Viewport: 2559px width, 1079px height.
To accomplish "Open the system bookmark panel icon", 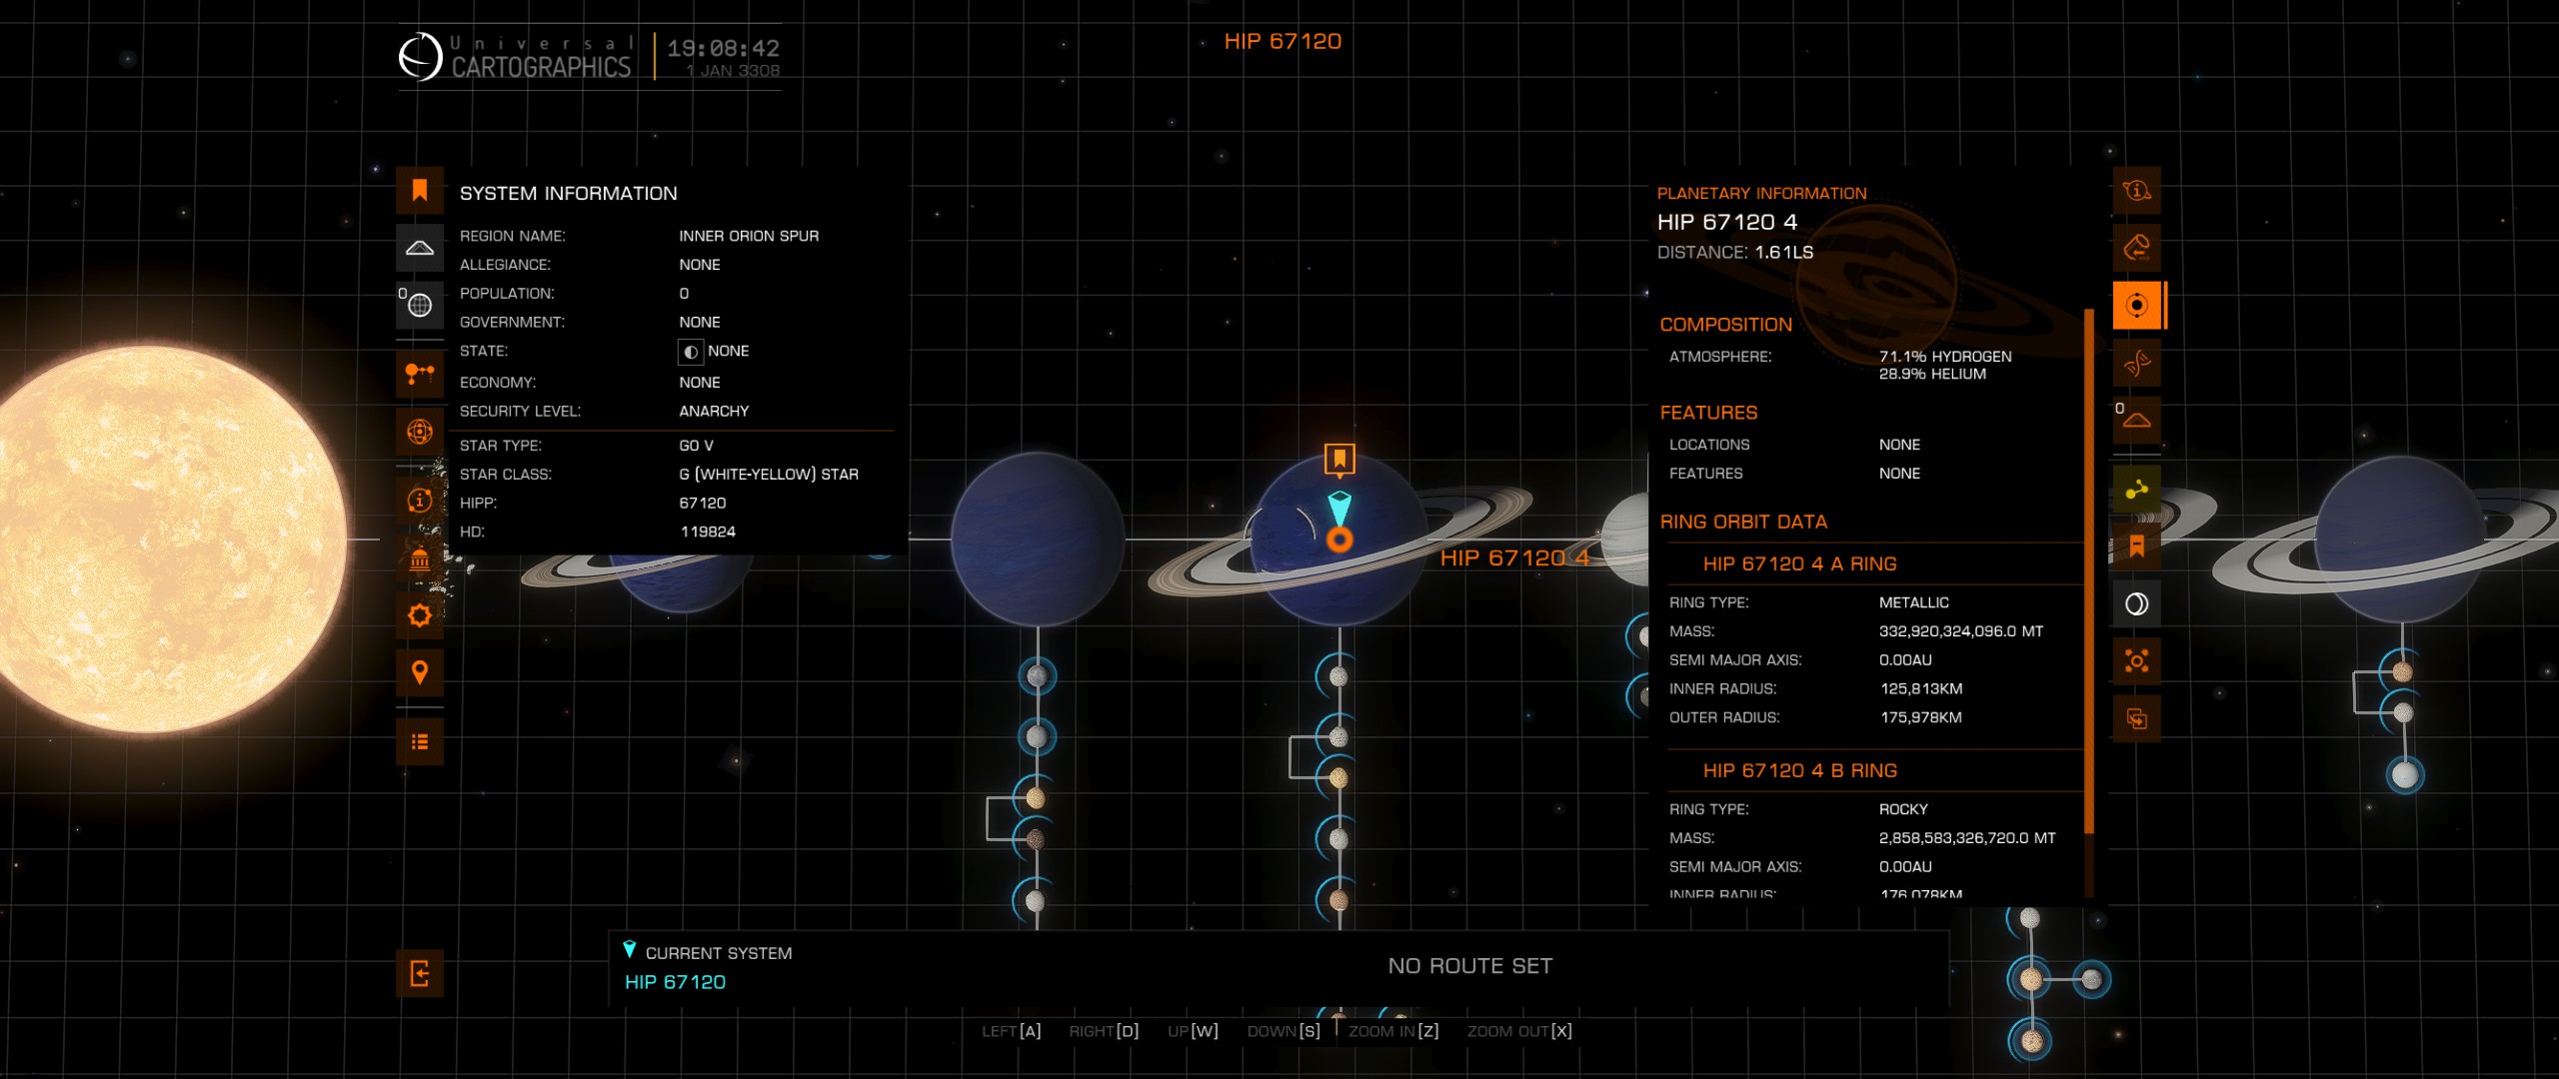I will click(420, 190).
